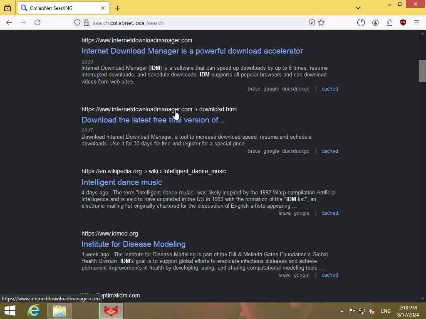The image size is (426, 319).
Task: Click the https://www.idmod.org URL text
Action: click(110, 233)
